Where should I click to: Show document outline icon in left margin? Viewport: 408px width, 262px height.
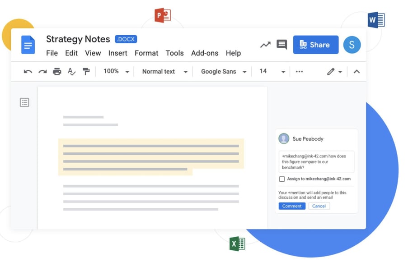pos(24,103)
